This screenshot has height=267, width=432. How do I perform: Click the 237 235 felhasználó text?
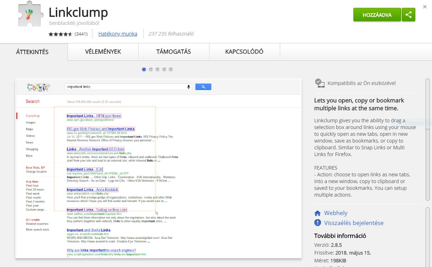[171, 34]
